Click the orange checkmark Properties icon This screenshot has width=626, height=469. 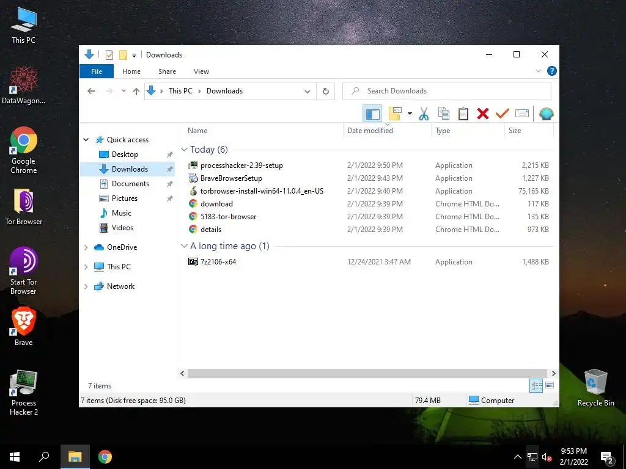(x=503, y=114)
